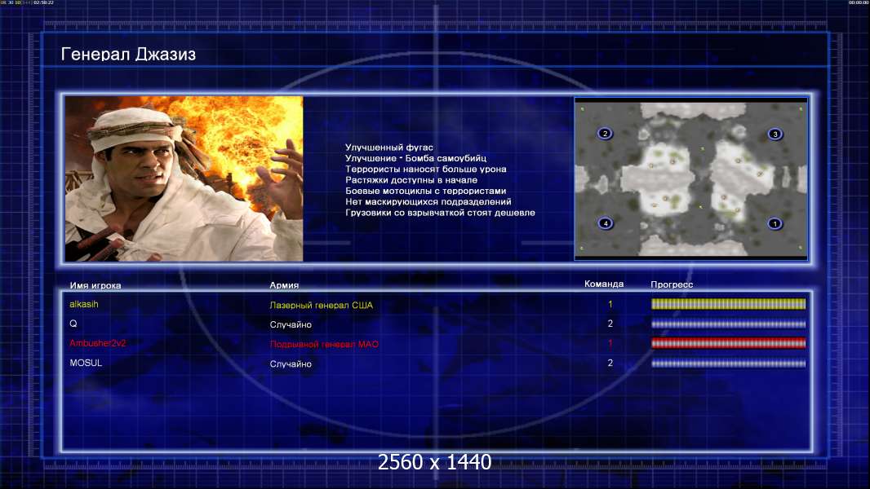Click Случайно army in MOSUL's row
870x489 pixels.
(x=291, y=363)
